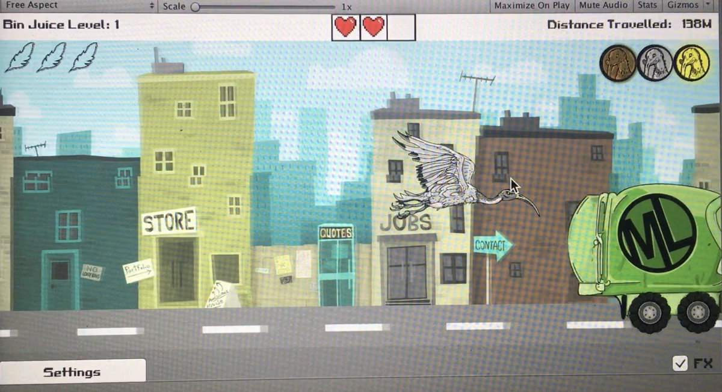Click the Distance Travelled counter
Screen dimensions: 722x392
point(629,25)
